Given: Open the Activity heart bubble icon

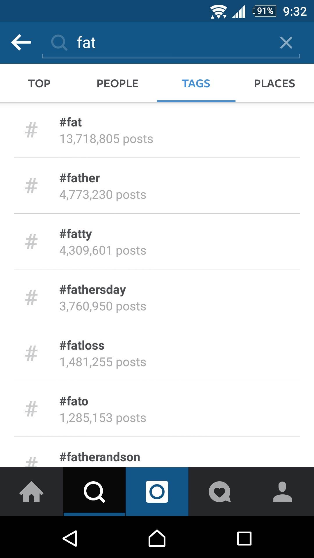Looking at the screenshot, I should pyautogui.click(x=220, y=492).
